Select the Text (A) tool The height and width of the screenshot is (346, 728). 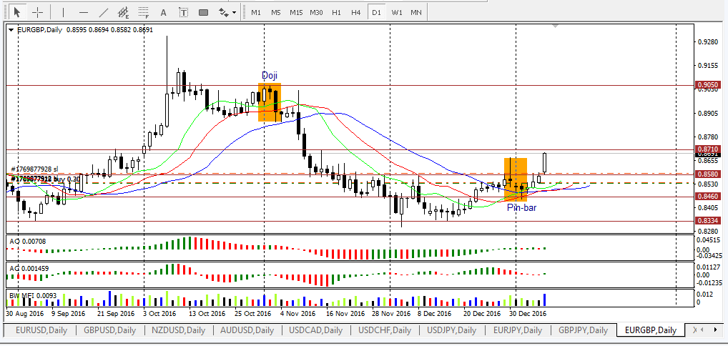coord(164,13)
